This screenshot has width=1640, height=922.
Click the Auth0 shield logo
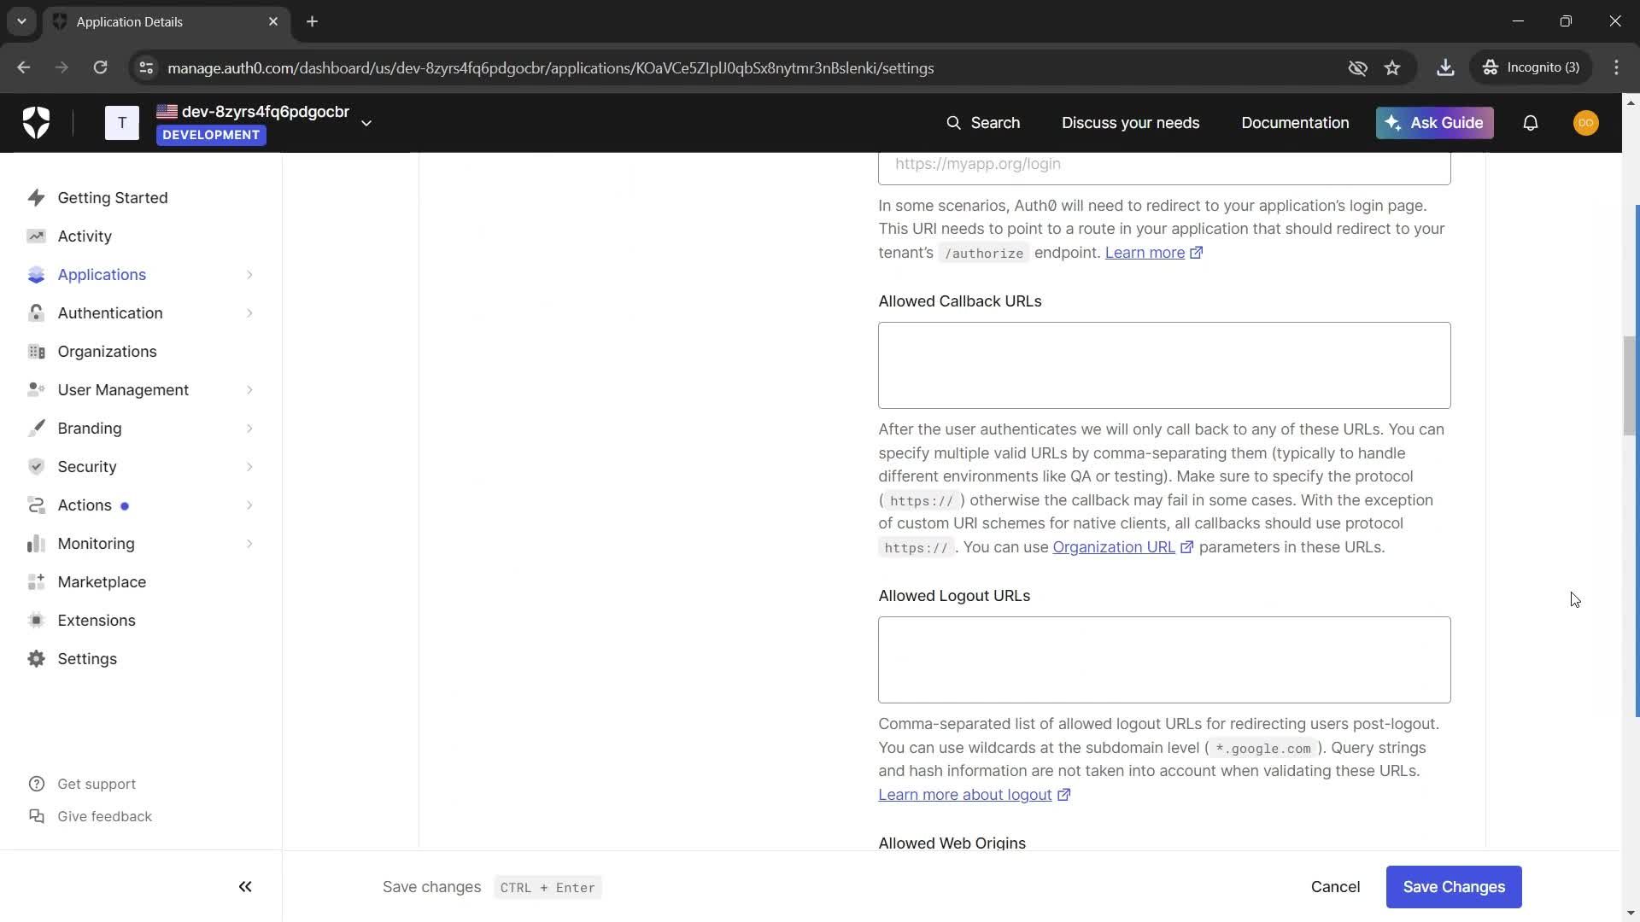pos(36,123)
